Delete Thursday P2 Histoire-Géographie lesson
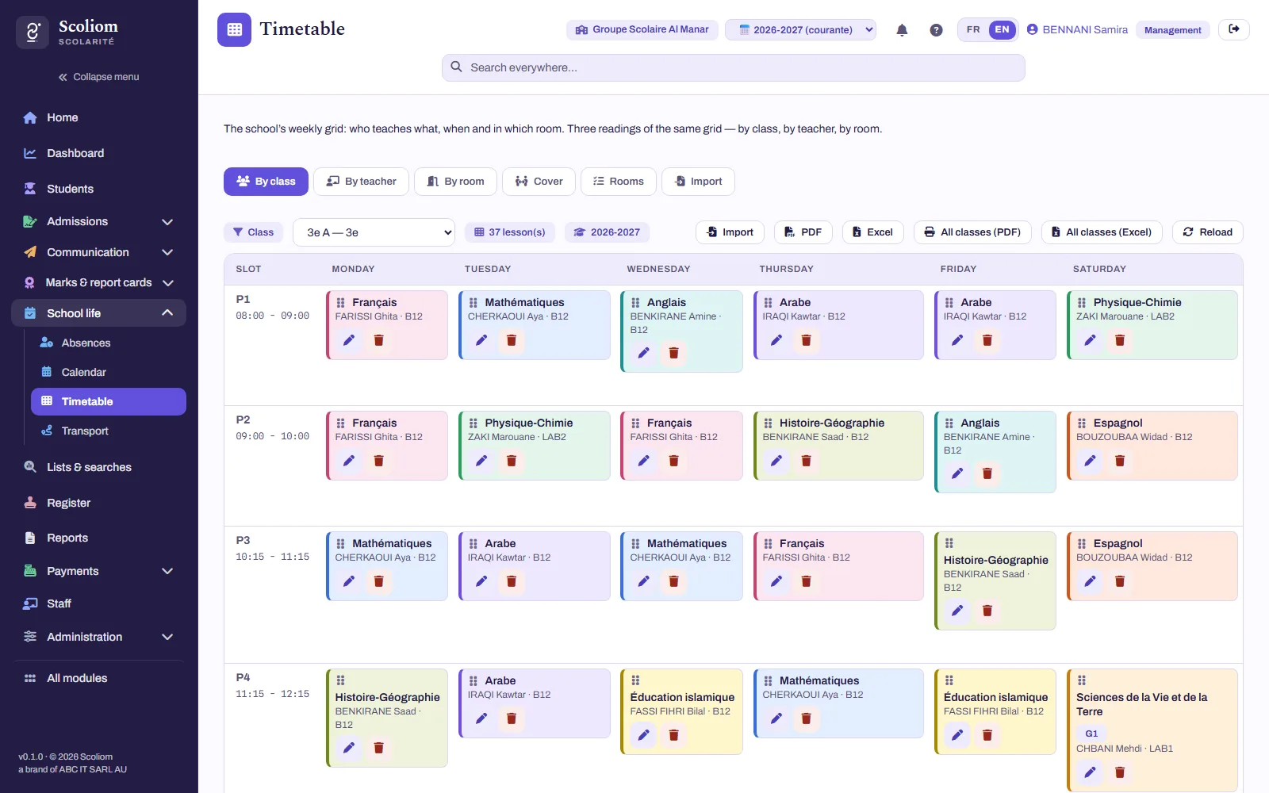This screenshot has width=1269, height=793. (x=807, y=461)
